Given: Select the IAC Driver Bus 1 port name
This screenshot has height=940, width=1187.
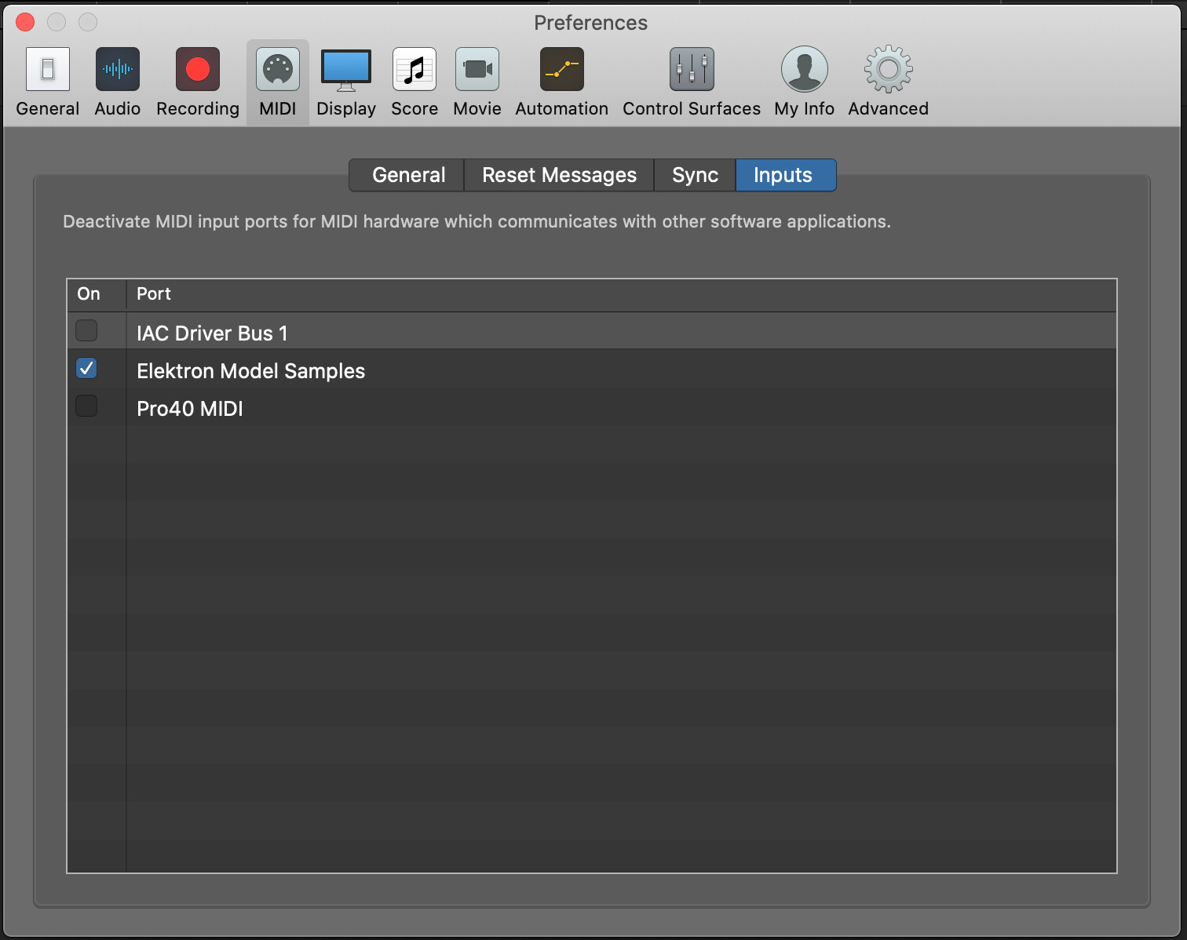Looking at the screenshot, I should [x=212, y=333].
